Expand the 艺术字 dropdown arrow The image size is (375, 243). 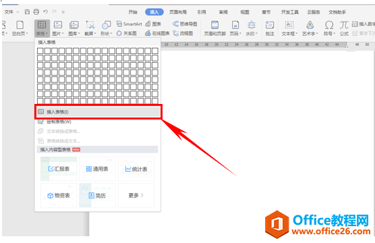tap(317, 34)
